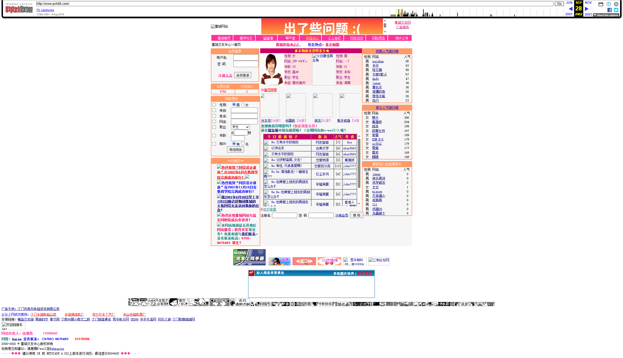Enable the 照片 search filter checkbox
This screenshot has height=358, width=623.
tap(214, 144)
